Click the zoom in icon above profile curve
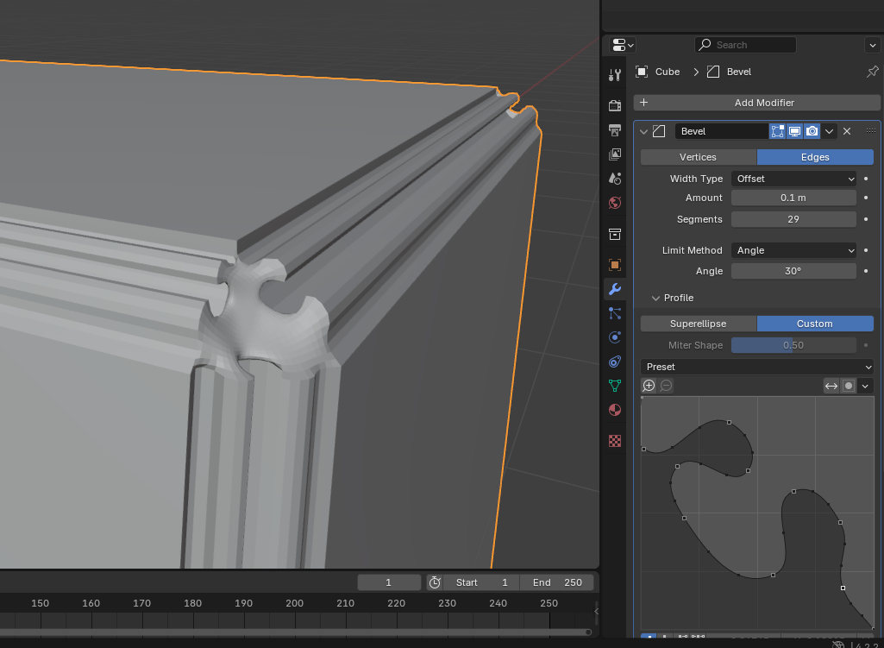Viewport: 884px width, 648px height. tap(649, 386)
